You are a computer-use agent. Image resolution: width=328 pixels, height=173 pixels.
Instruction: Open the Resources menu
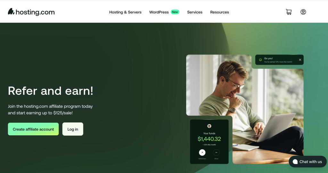click(x=219, y=12)
